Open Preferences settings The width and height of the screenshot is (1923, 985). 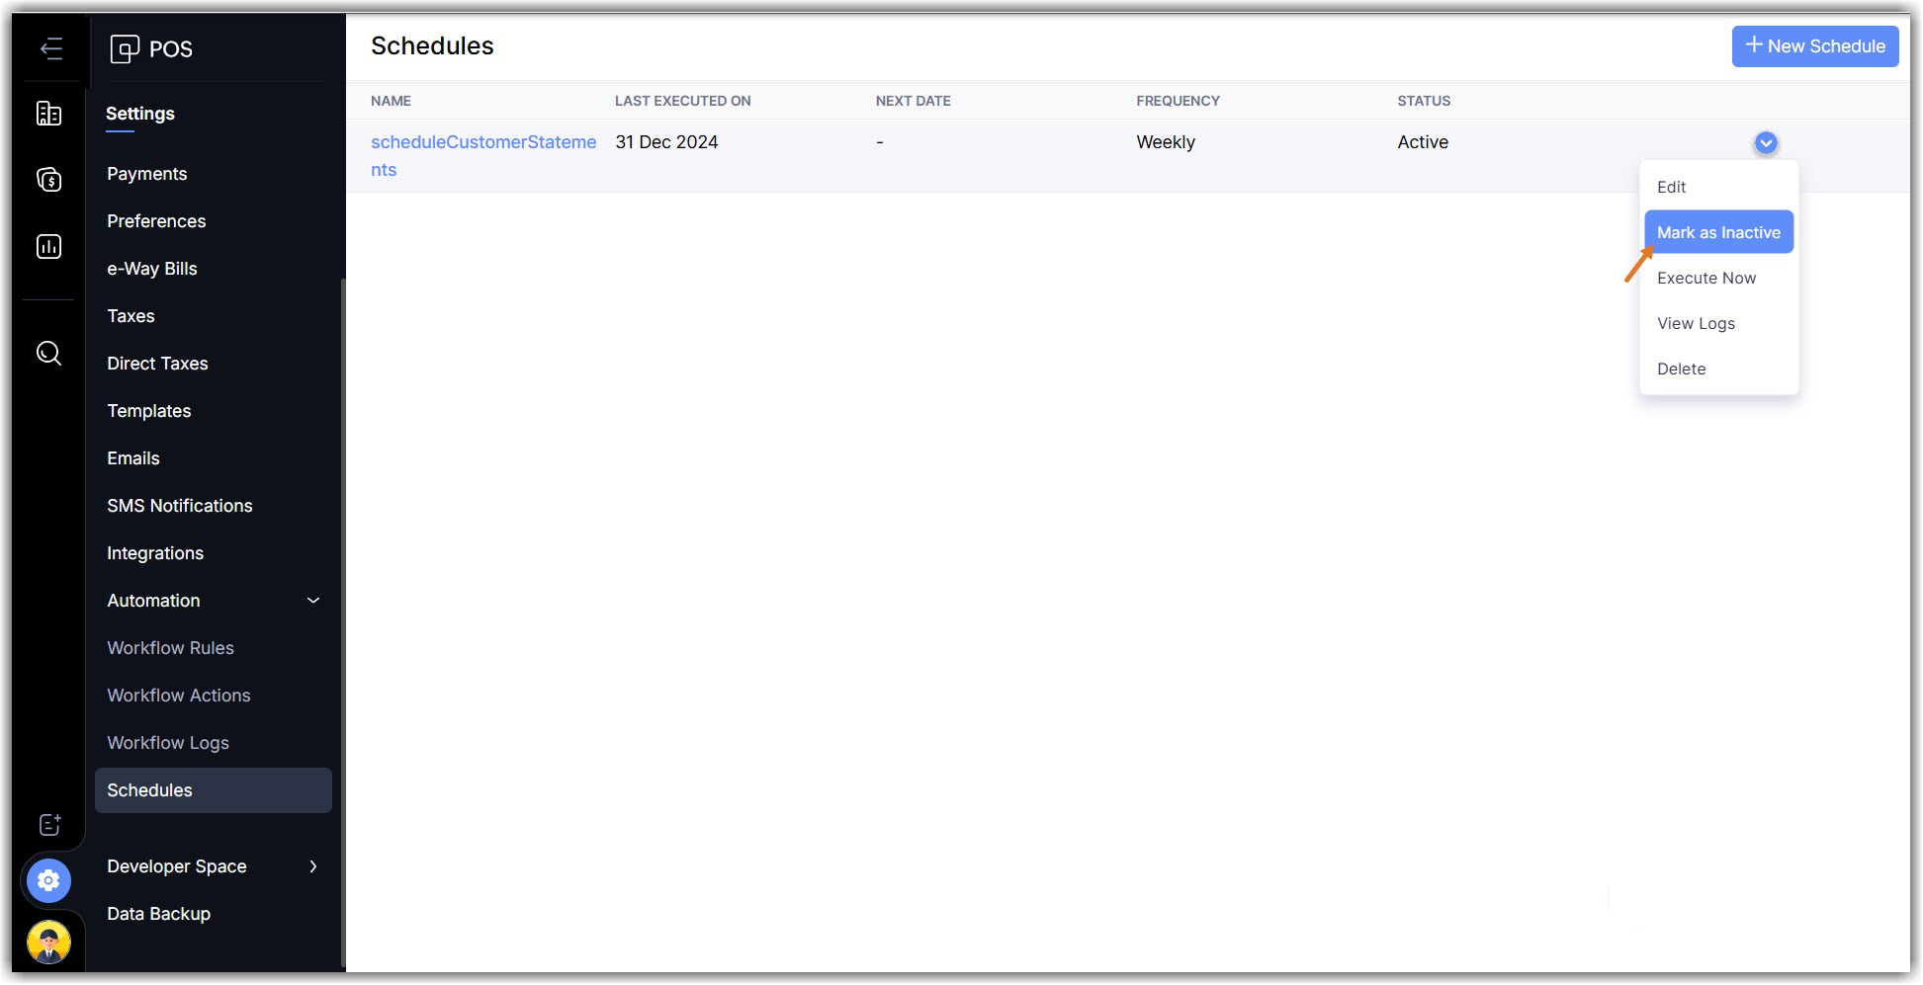(x=156, y=221)
